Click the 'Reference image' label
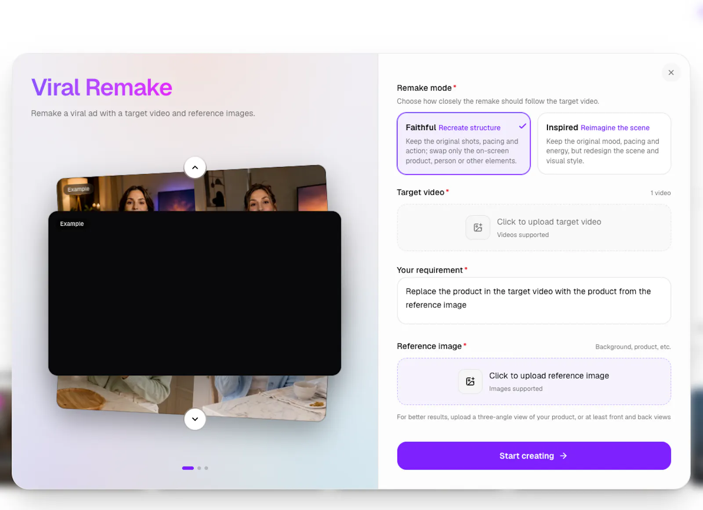 429,346
